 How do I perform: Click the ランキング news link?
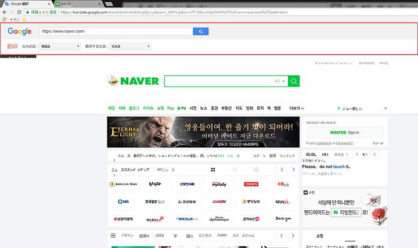[287, 156]
